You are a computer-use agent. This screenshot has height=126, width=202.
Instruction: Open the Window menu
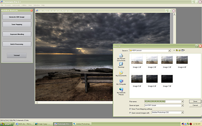[x=37, y=5]
